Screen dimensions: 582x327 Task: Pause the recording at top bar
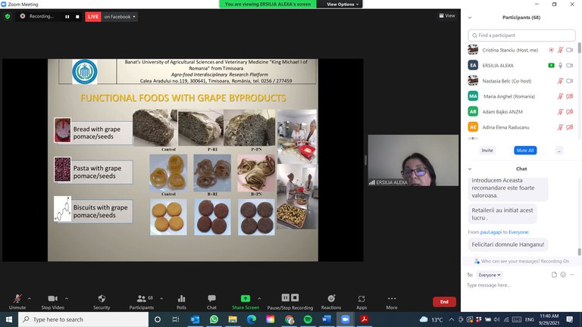pos(67,16)
